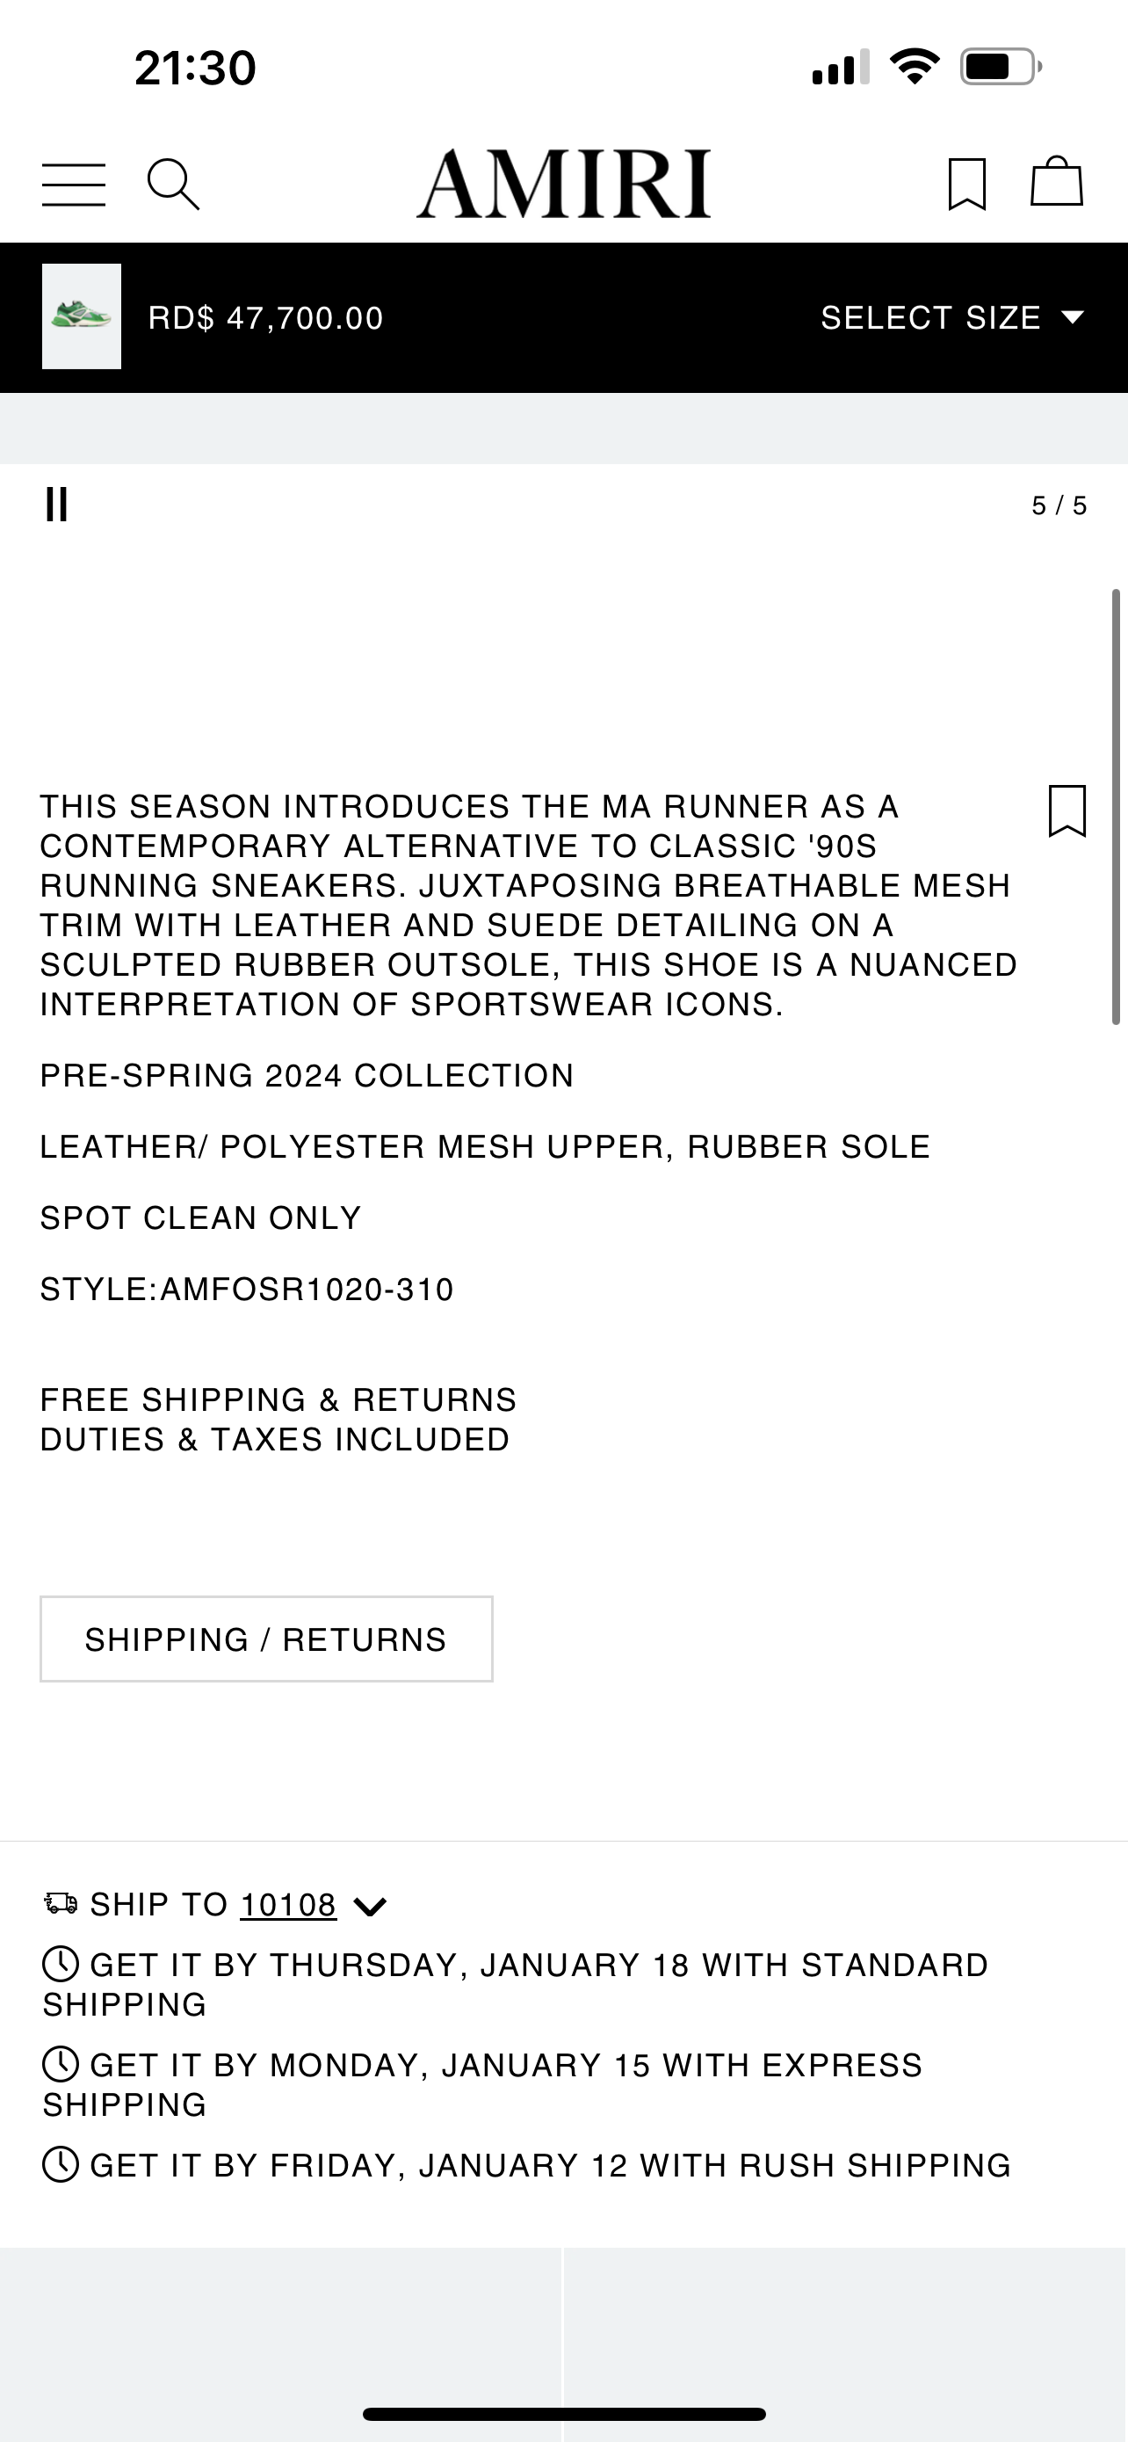
Task: Open the hamburger menu
Action: [x=74, y=184]
